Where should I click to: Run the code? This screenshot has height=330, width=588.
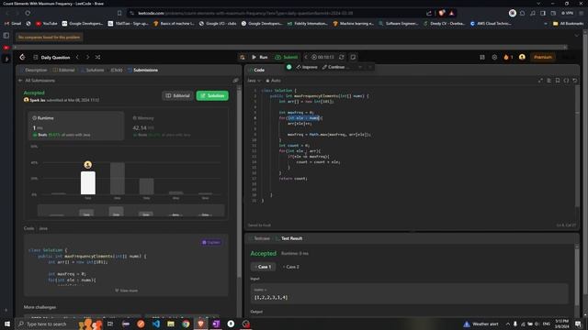[x=259, y=57]
